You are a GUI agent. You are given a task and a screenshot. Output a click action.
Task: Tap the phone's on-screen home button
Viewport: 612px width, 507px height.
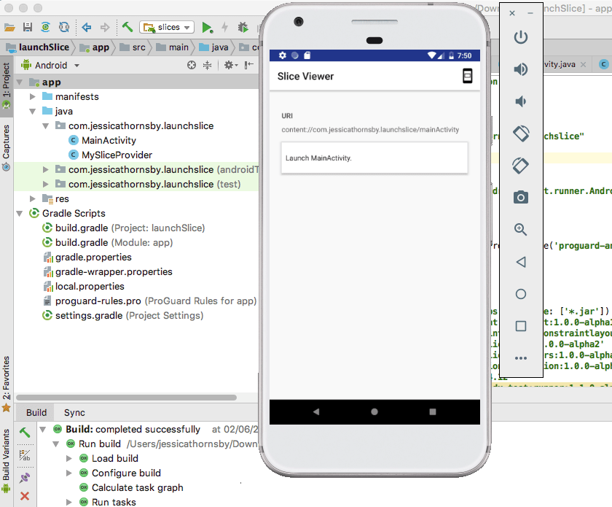374,411
